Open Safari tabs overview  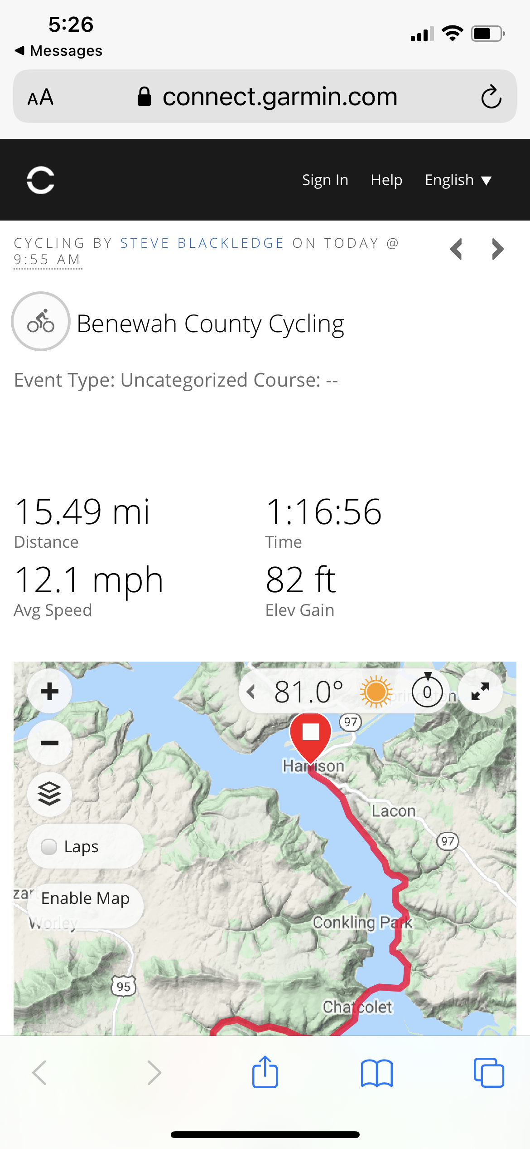488,1073
